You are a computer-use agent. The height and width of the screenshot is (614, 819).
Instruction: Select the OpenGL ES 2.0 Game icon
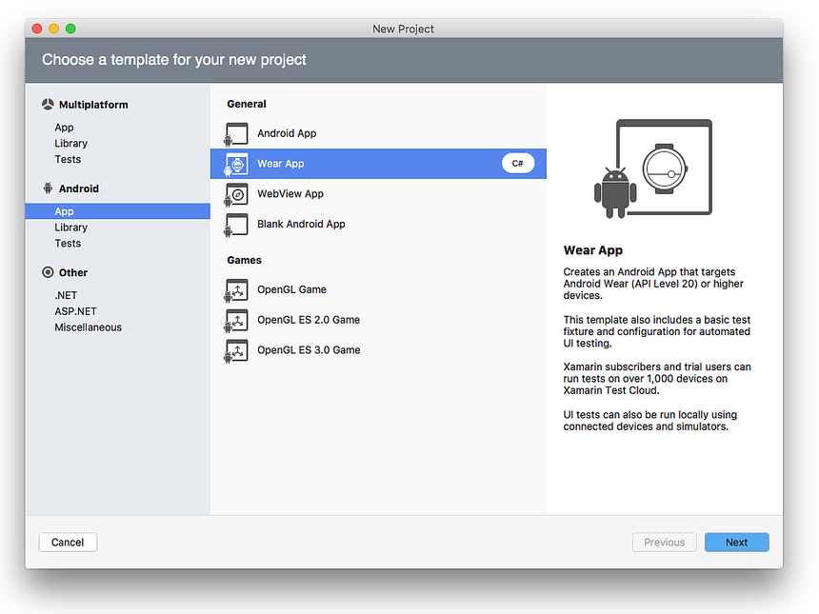(x=235, y=320)
